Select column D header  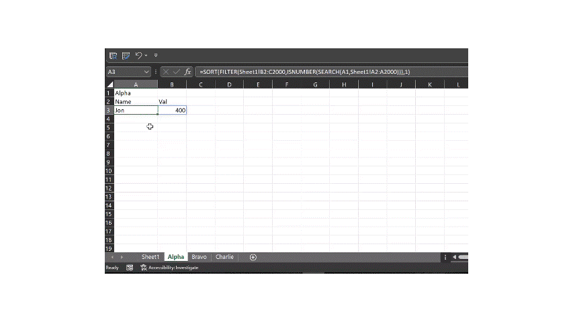[230, 85]
